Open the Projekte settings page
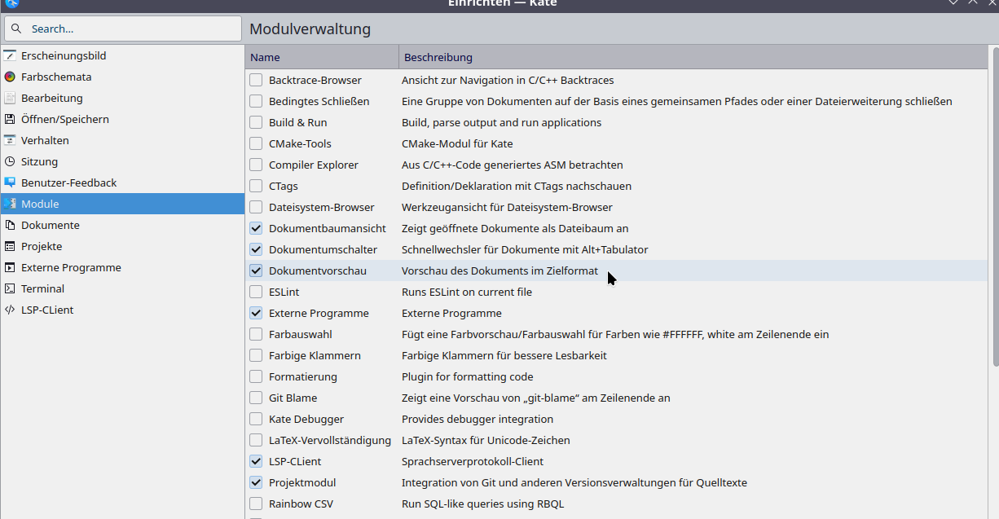This screenshot has width=999, height=519. coord(122,246)
